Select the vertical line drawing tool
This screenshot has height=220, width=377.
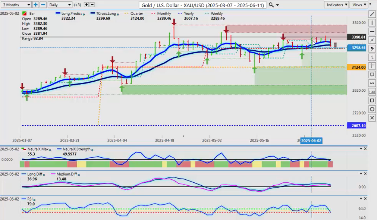[372, 23]
